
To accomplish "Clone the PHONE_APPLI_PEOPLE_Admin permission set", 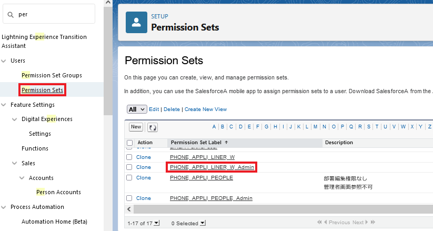I will click(144, 198).
